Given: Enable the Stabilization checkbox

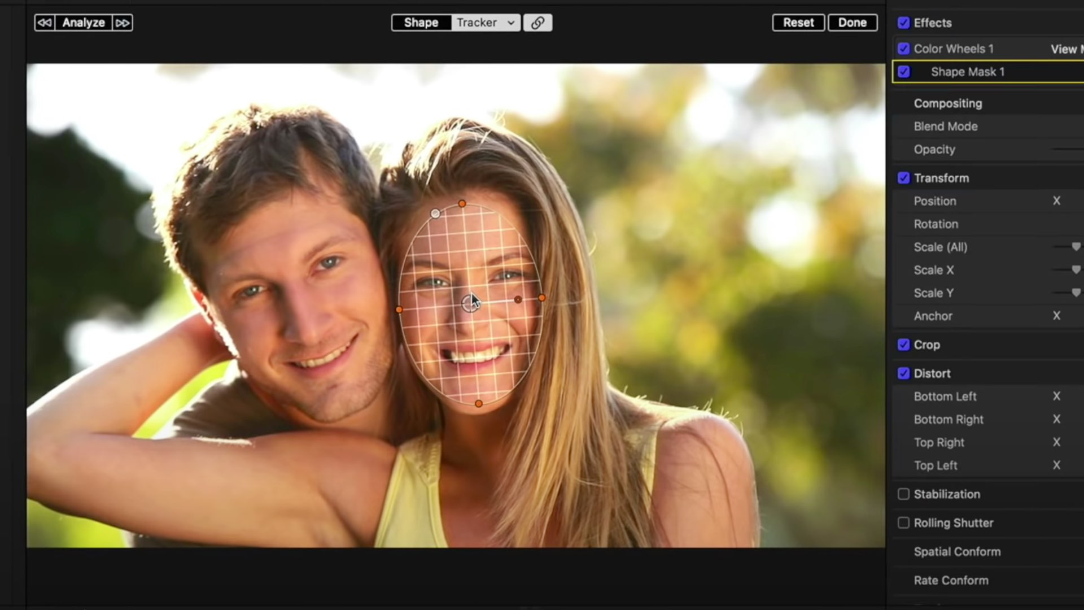Looking at the screenshot, I should click(x=903, y=494).
